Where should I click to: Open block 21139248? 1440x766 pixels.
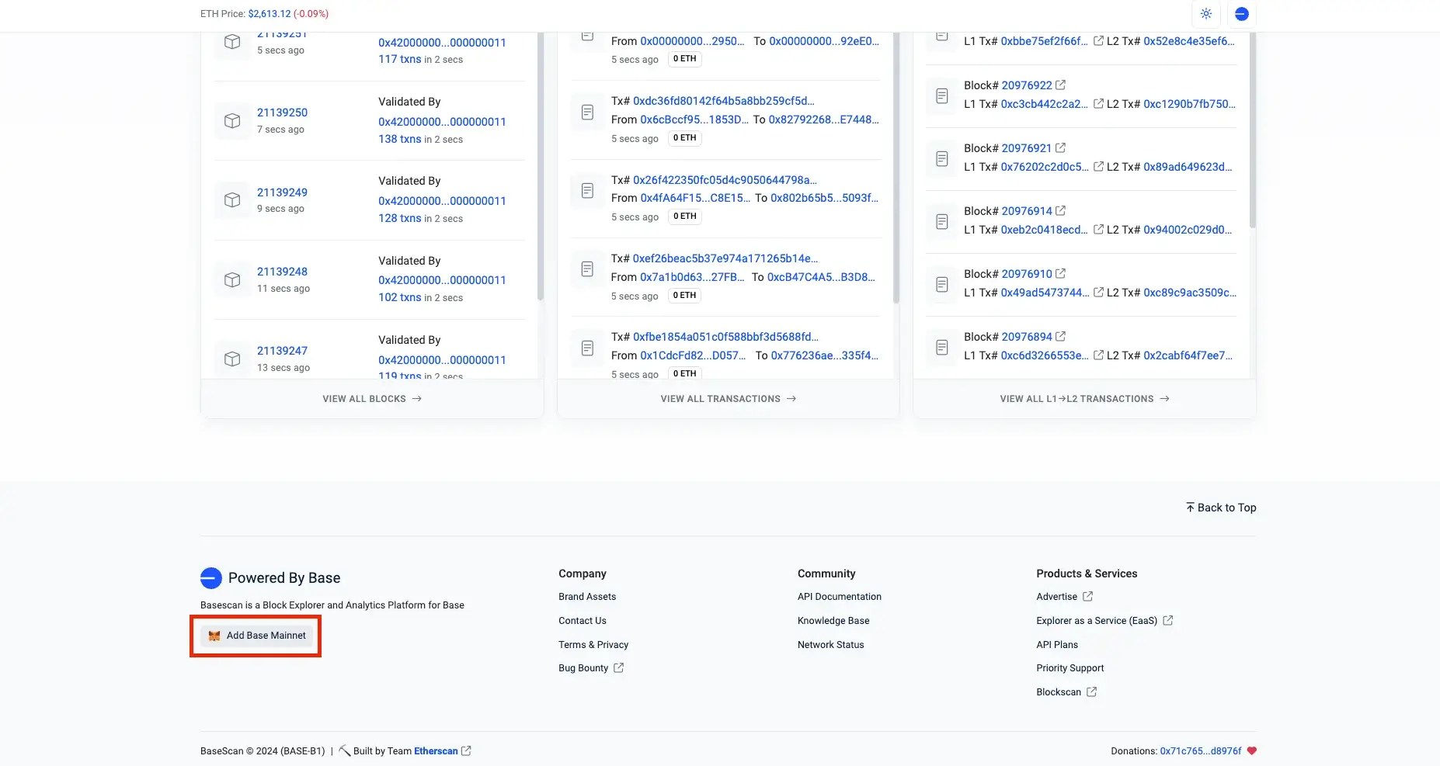[x=282, y=272]
